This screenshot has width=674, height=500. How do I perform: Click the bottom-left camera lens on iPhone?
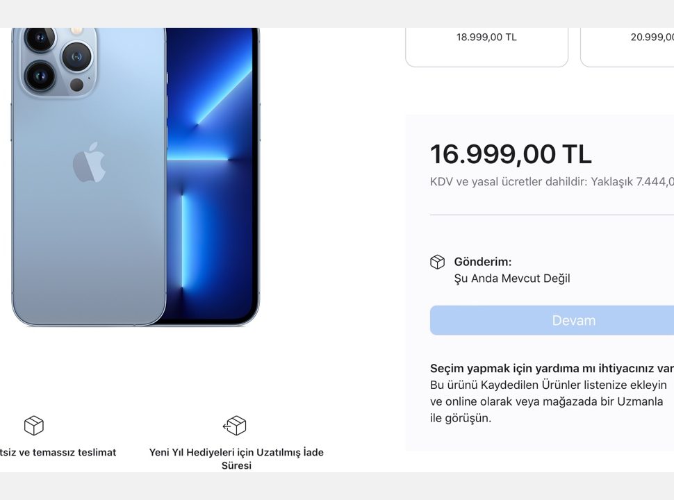click(40, 76)
